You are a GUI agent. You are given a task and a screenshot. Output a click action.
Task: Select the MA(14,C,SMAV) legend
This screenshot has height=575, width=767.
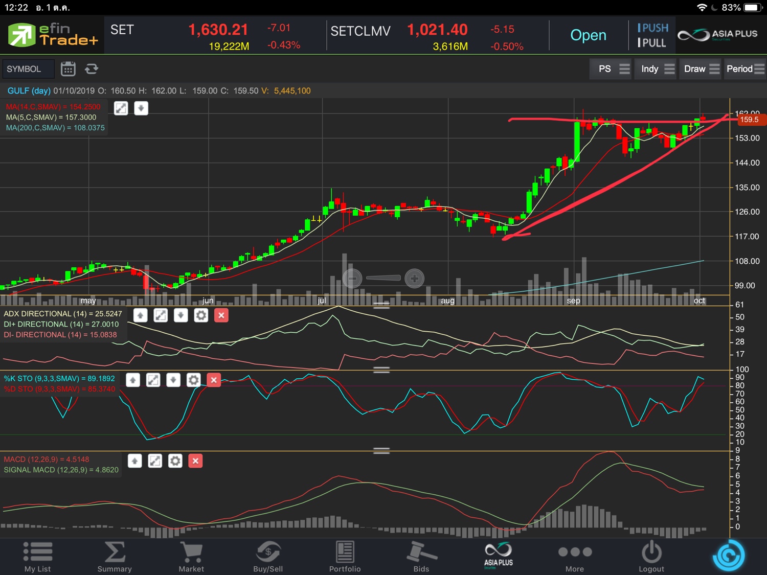click(53, 107)
